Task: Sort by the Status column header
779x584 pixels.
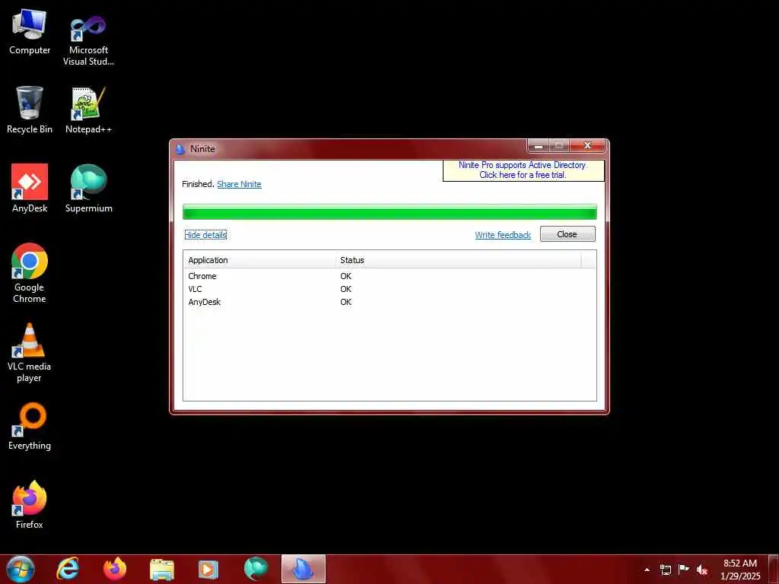Action: (x=458, y=260)
